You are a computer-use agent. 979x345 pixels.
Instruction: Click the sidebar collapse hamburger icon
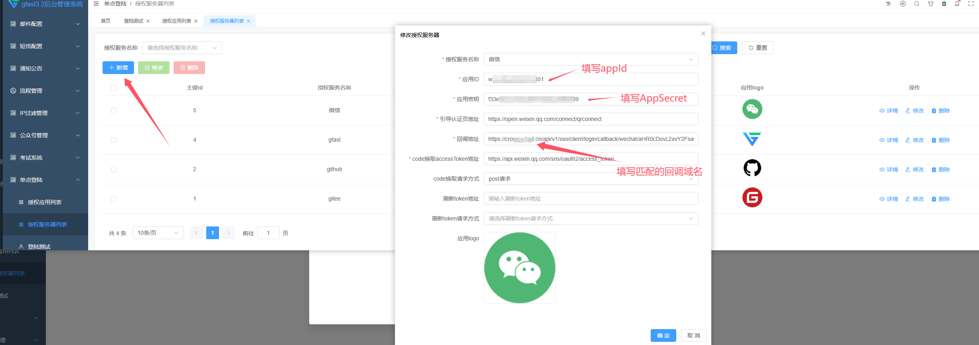pyautogui.click(x=96, y=4)
